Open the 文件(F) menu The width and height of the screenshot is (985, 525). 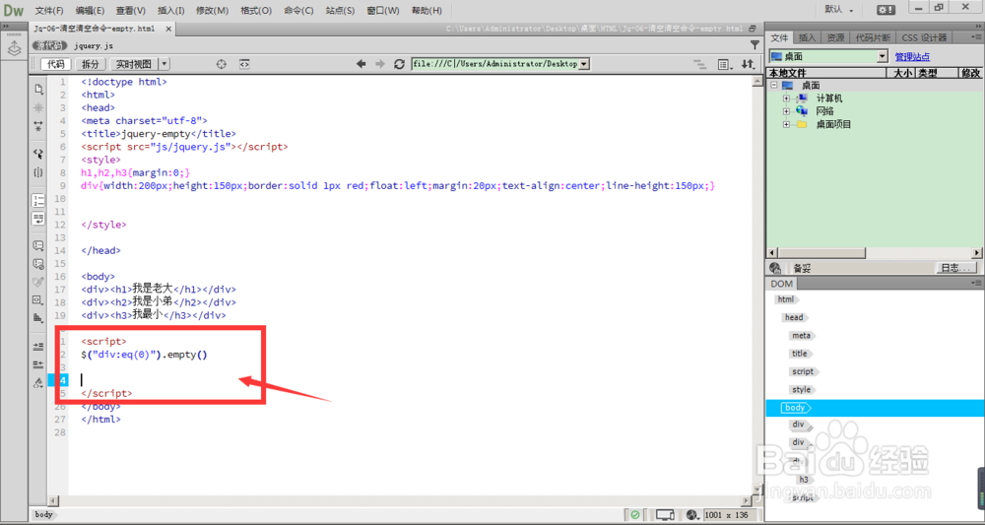click(x=49, y=11)
